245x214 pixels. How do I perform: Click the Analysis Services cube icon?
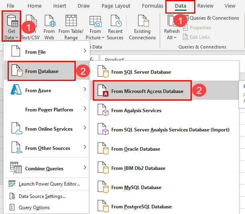(103, 110)
